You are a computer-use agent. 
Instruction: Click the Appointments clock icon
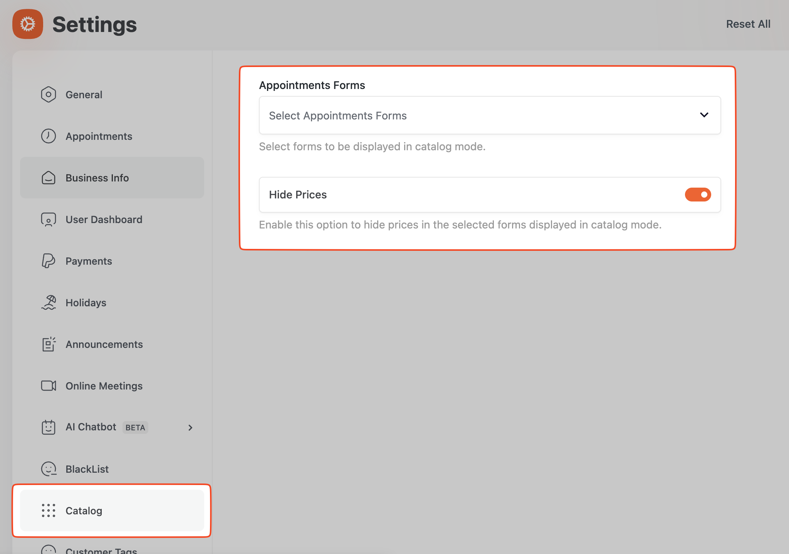coord(49,136)
